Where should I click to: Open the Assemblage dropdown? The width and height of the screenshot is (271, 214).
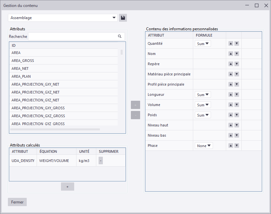point(63,18)
